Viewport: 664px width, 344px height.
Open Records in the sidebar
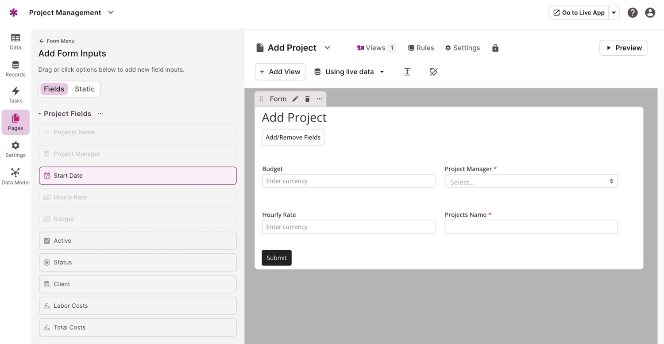coord(15,69)
